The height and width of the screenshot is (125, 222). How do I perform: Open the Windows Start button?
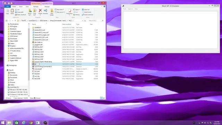pyautogui.click(x=2, y=123)
